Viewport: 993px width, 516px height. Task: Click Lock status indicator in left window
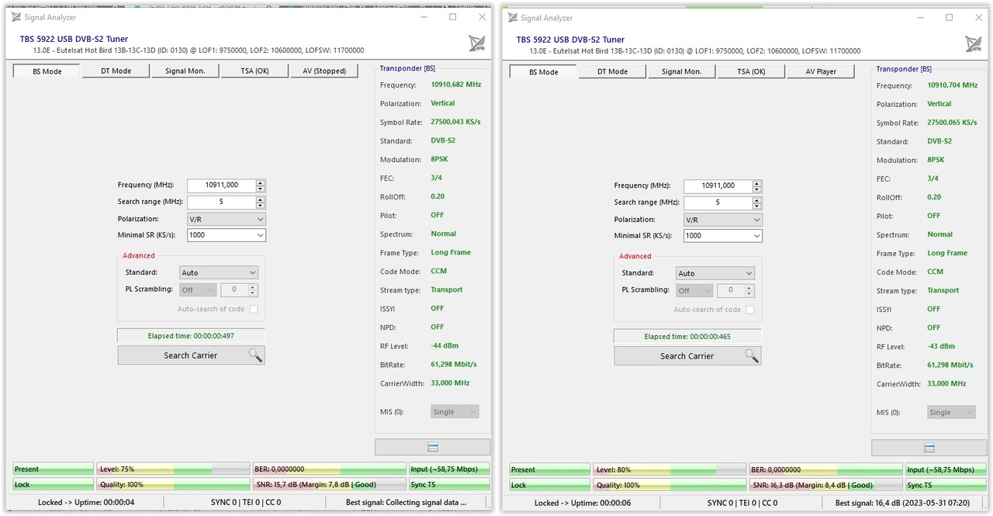tap(53, 484)
